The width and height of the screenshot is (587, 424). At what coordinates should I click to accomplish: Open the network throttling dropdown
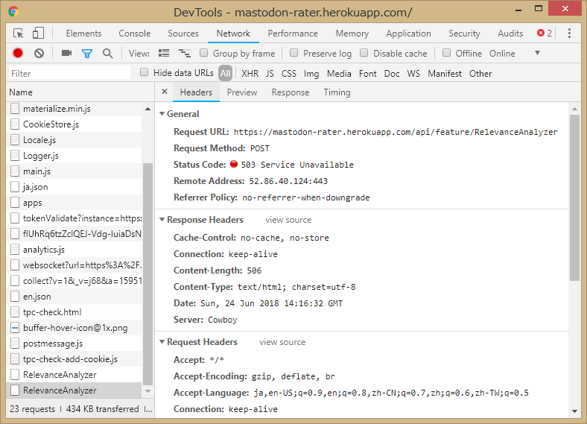click(537, 53)
